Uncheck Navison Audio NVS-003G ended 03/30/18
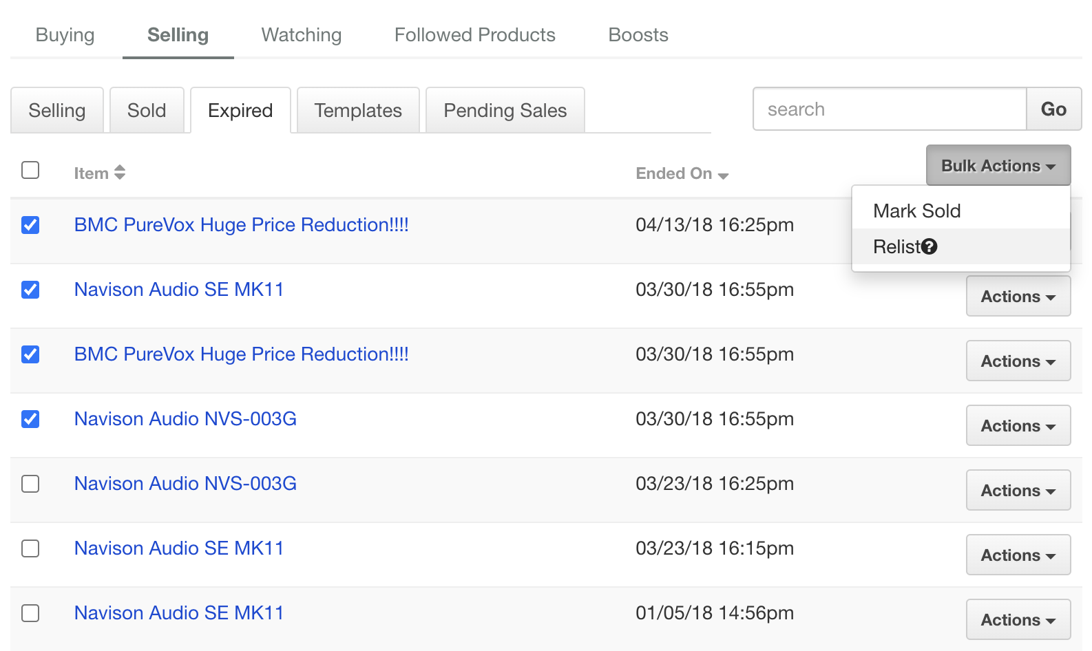 click(30, 419)
